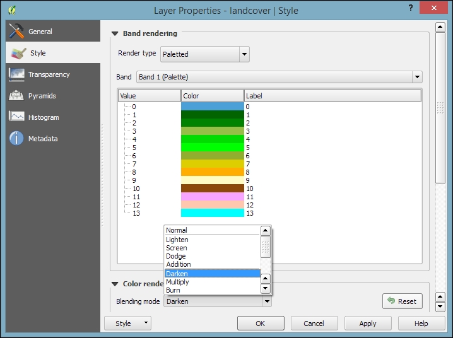Select Addition blending mode
453x338 pixels.
coord(213,264)
